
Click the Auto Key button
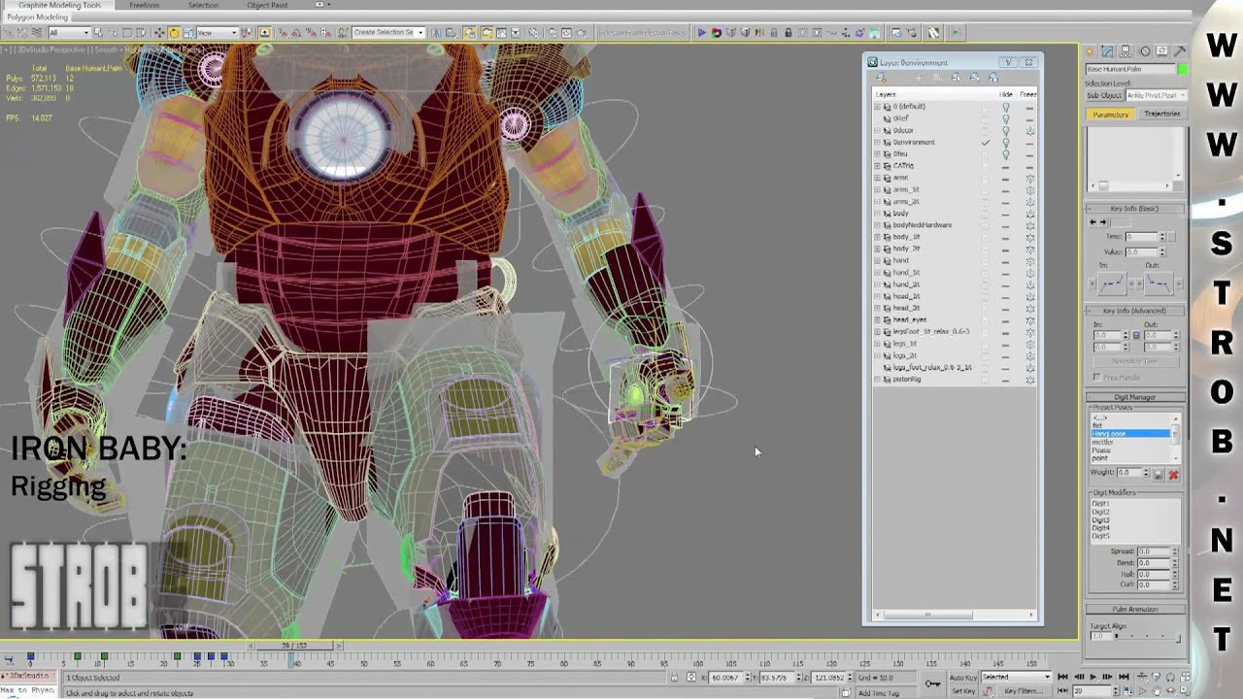[962, 677]
